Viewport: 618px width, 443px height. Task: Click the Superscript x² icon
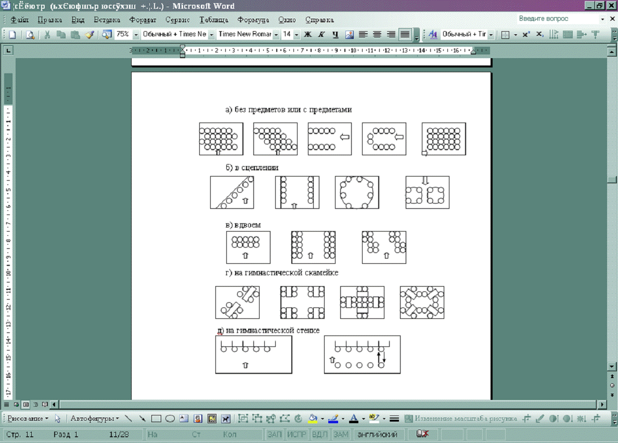pyautogui.click(x=526, y=35)
